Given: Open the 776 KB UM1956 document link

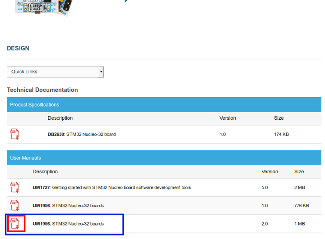Looking at the screenshot, I should [x=68, y=206].
